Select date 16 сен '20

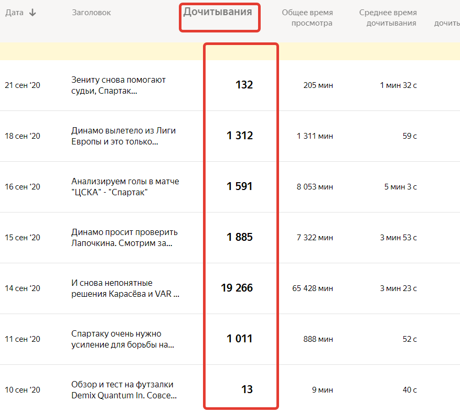click(x=23, y=187)
